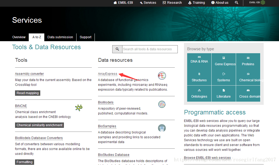Click the BioModels round logo icon
279x165 pixels.
pos(162,104)
